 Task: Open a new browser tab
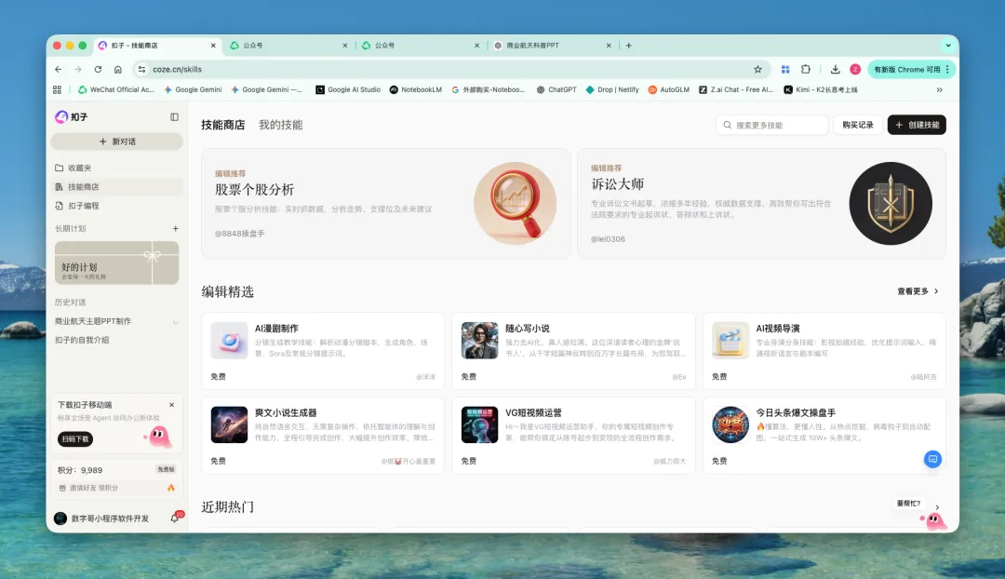point(629,46)
